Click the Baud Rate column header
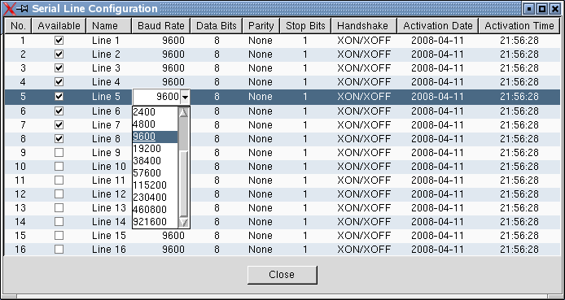 161,26
